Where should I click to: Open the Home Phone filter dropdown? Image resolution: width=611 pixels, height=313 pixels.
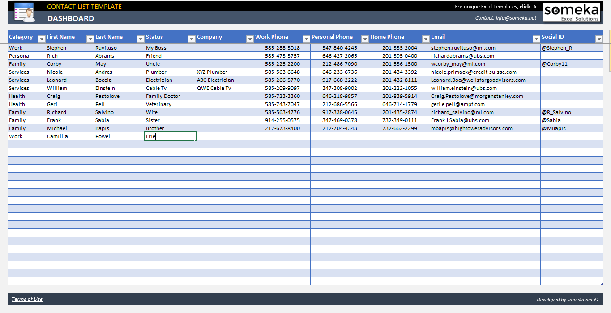coord(425,39)
